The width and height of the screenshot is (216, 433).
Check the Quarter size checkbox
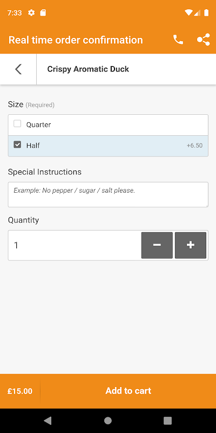click(x=17, y=124)
